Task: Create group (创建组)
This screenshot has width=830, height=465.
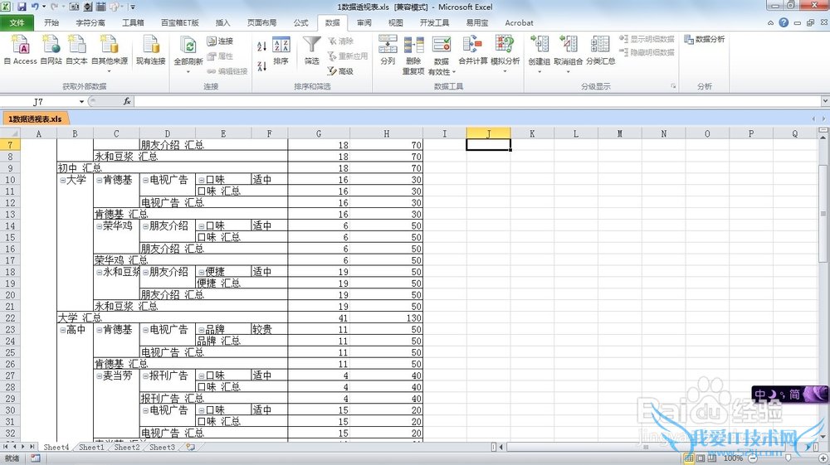Action: pyautogui.click(x=539, y=51)
